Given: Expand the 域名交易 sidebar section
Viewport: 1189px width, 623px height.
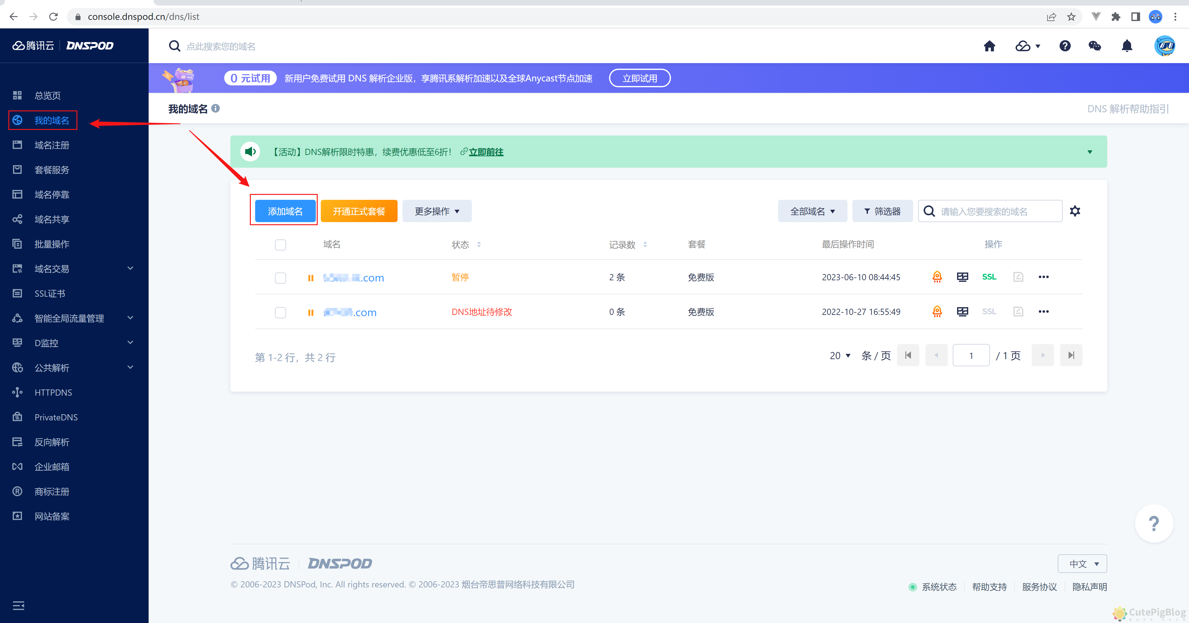Looking at the screenshot, I should 52,269.
